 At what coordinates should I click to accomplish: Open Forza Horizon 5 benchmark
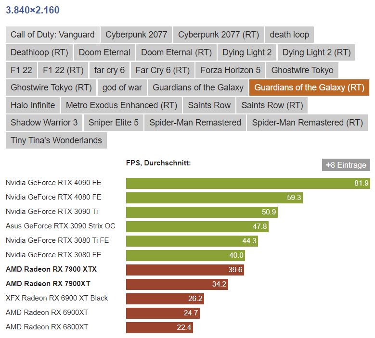coord(230,70)
